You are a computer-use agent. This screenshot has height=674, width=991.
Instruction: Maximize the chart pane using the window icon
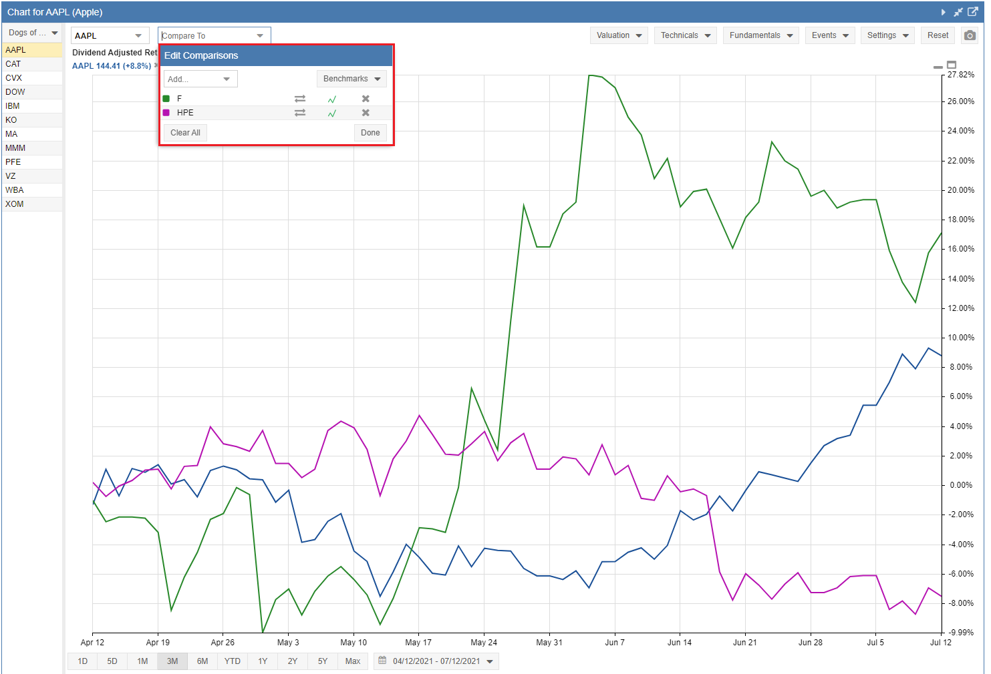(x=952, y=65)
